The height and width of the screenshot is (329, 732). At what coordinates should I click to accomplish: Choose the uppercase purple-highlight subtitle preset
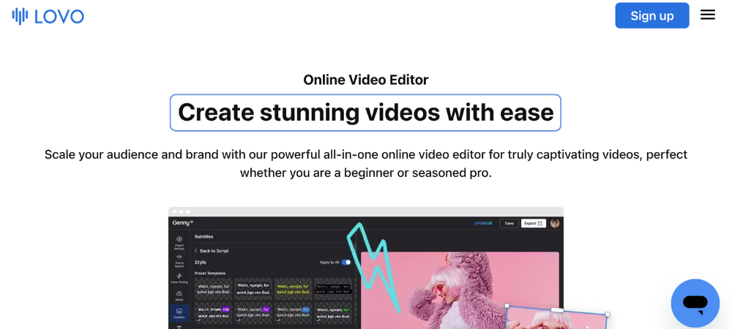213,313
